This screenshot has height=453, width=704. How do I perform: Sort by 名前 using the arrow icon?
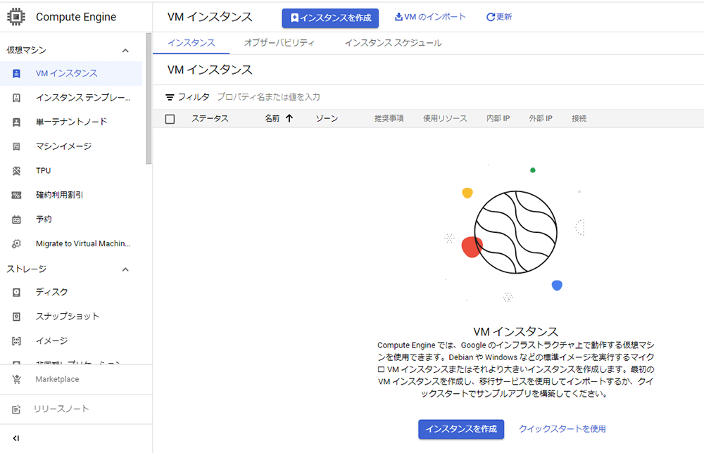pos(289,118)
